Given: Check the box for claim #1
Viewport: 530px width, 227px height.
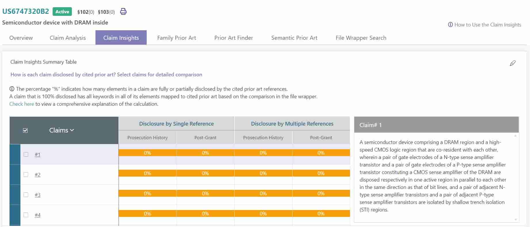Looking at the screenshot, I should click(26, 154).
